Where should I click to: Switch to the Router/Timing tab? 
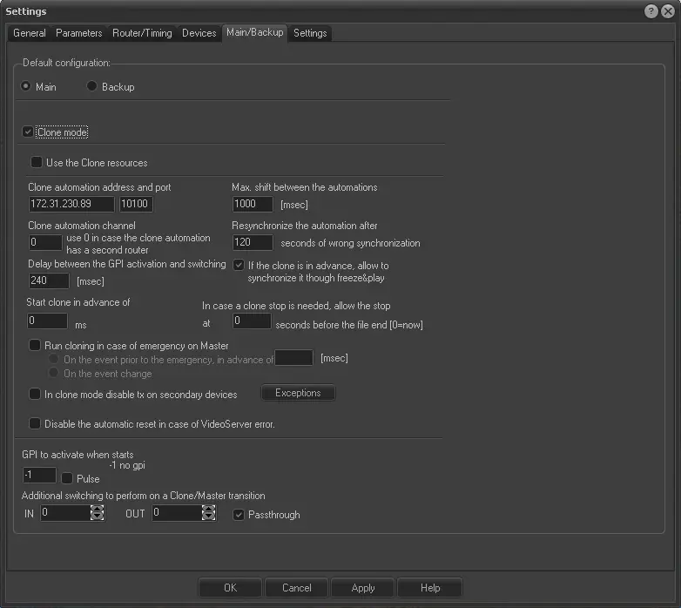pyautogui.click(x=142, y=33)
